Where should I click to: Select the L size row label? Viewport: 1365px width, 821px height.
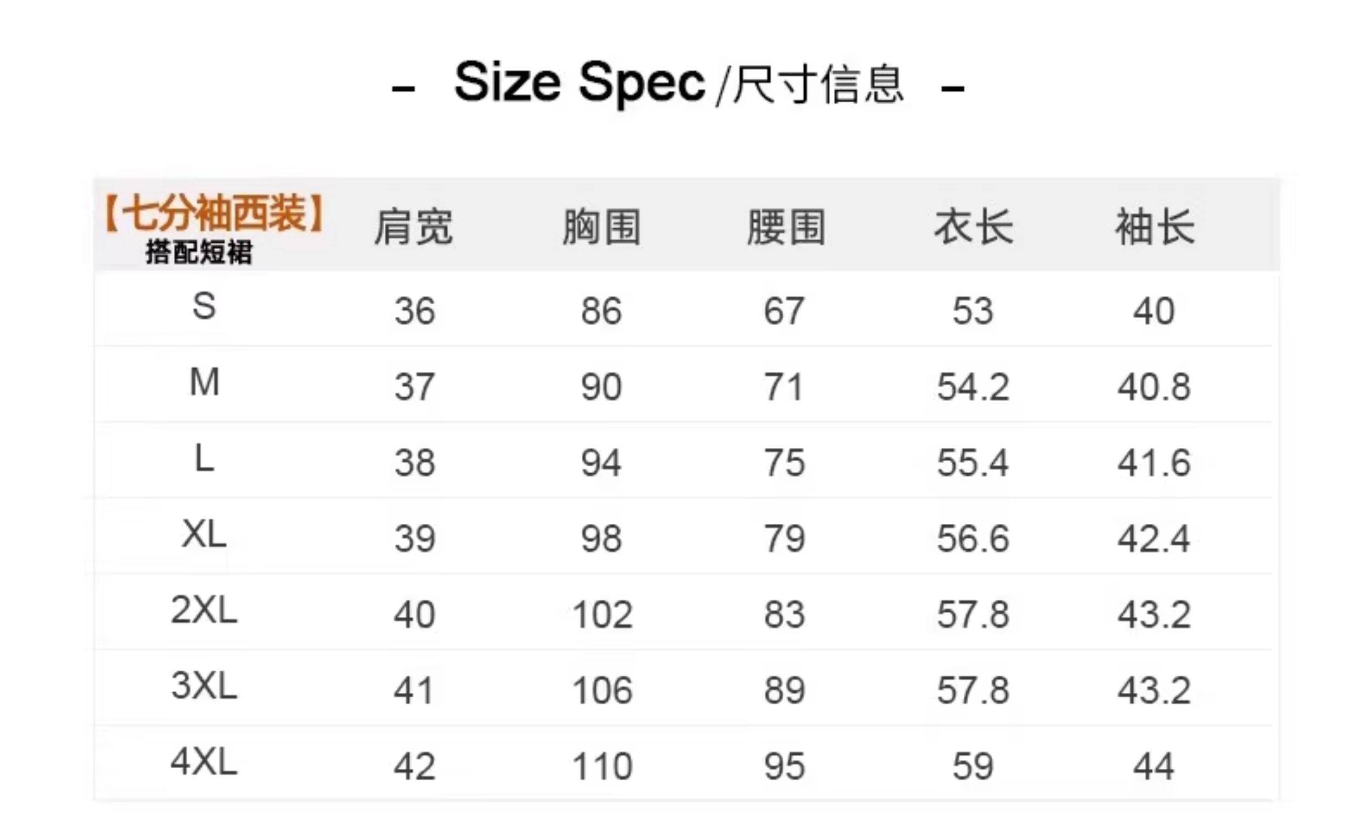(204, 458)
